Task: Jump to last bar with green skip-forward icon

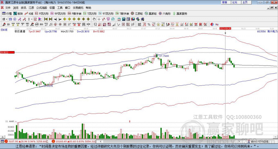Action: [x=50, y=19]
